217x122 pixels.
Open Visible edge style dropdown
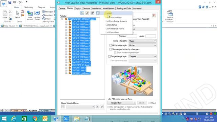point(142,41)
